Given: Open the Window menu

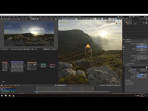Looking at the screenshot, I should [14, 17].
